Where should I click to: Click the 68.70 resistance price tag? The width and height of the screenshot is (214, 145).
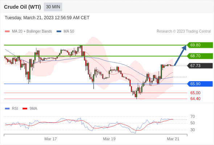tap(199, 56)
